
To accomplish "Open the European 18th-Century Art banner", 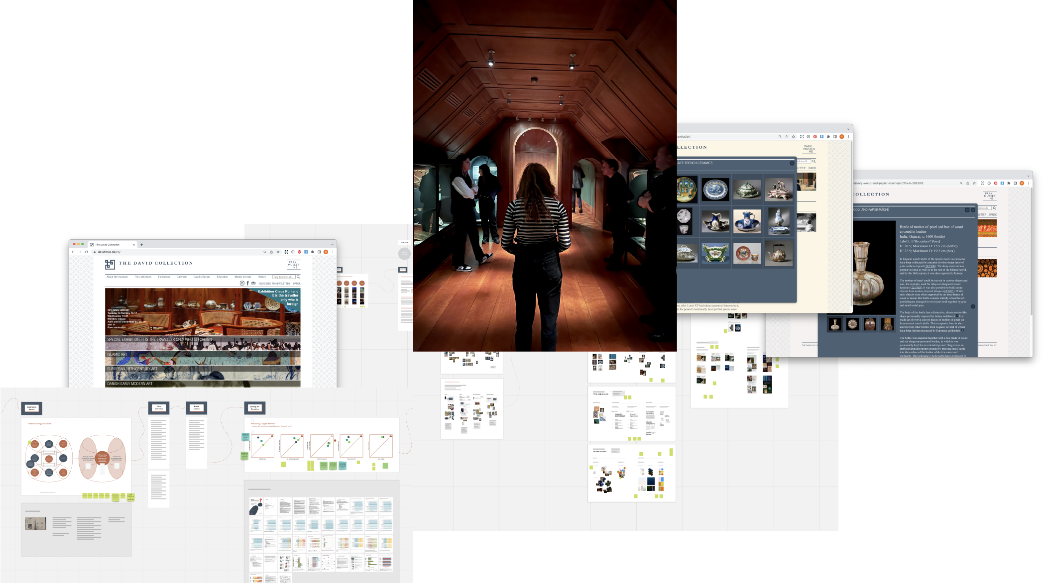I will (x=203, y=373).
